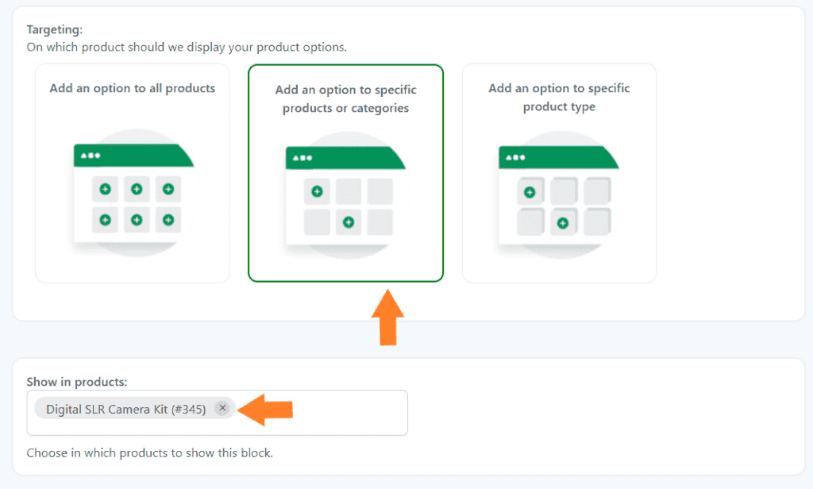Click the Digital SLR Camera Kit tag to expand options
813x489 pixels.
127,408
